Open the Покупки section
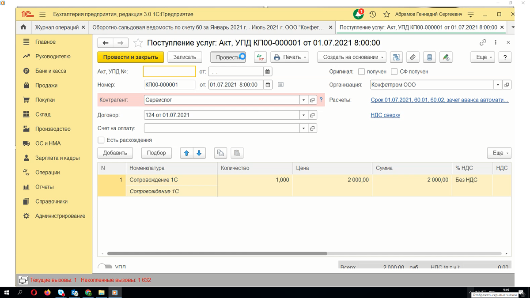Image resolution: width=530 pixels, height=298 pixels. 45,100
